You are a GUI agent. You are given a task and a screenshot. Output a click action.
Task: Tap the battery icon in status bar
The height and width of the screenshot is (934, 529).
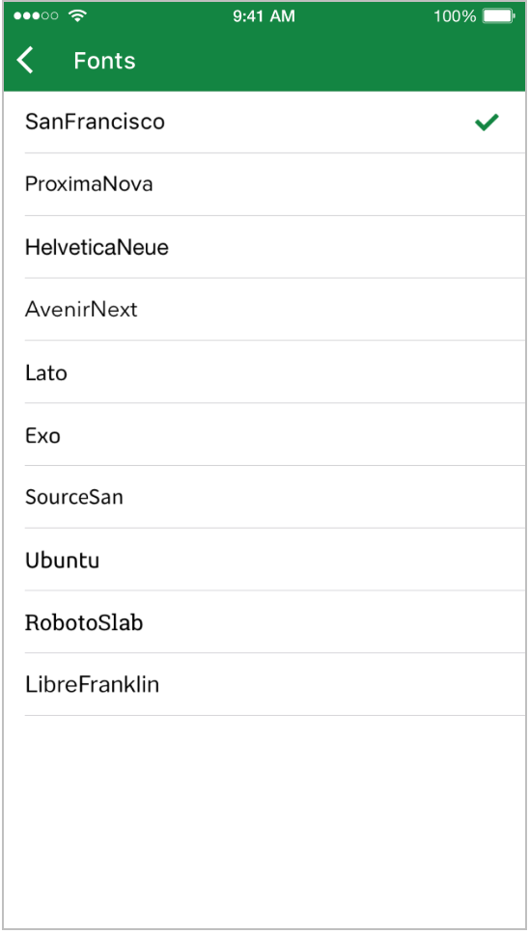click(498, 16)
